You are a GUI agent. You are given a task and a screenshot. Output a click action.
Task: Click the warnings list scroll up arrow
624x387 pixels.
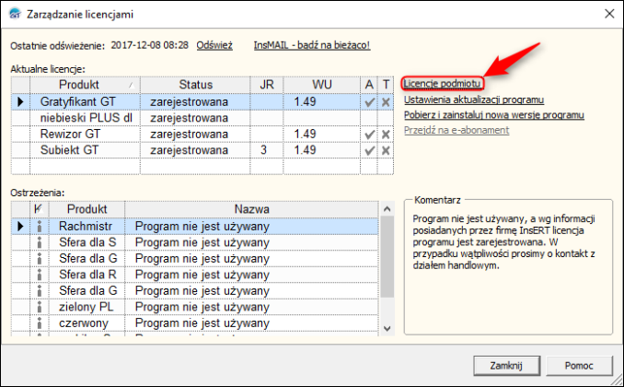pyautogui.click(x=387, y=209)
